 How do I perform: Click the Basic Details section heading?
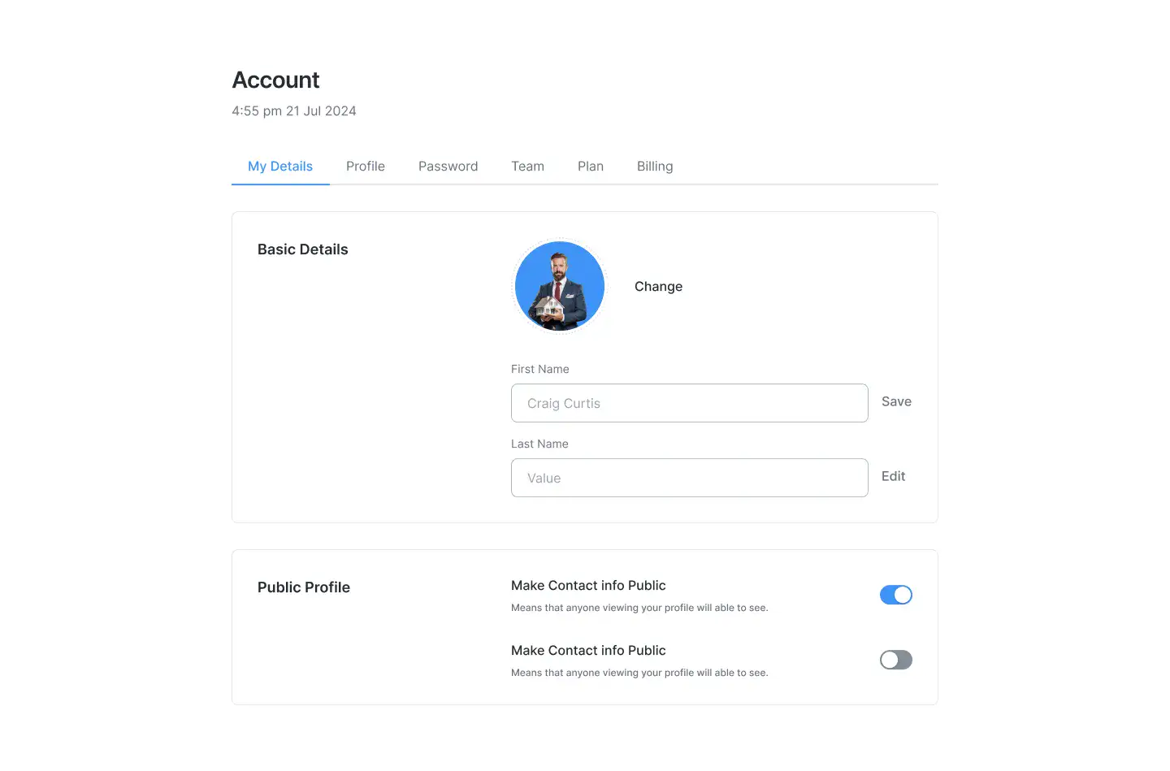tap(303, 249)
